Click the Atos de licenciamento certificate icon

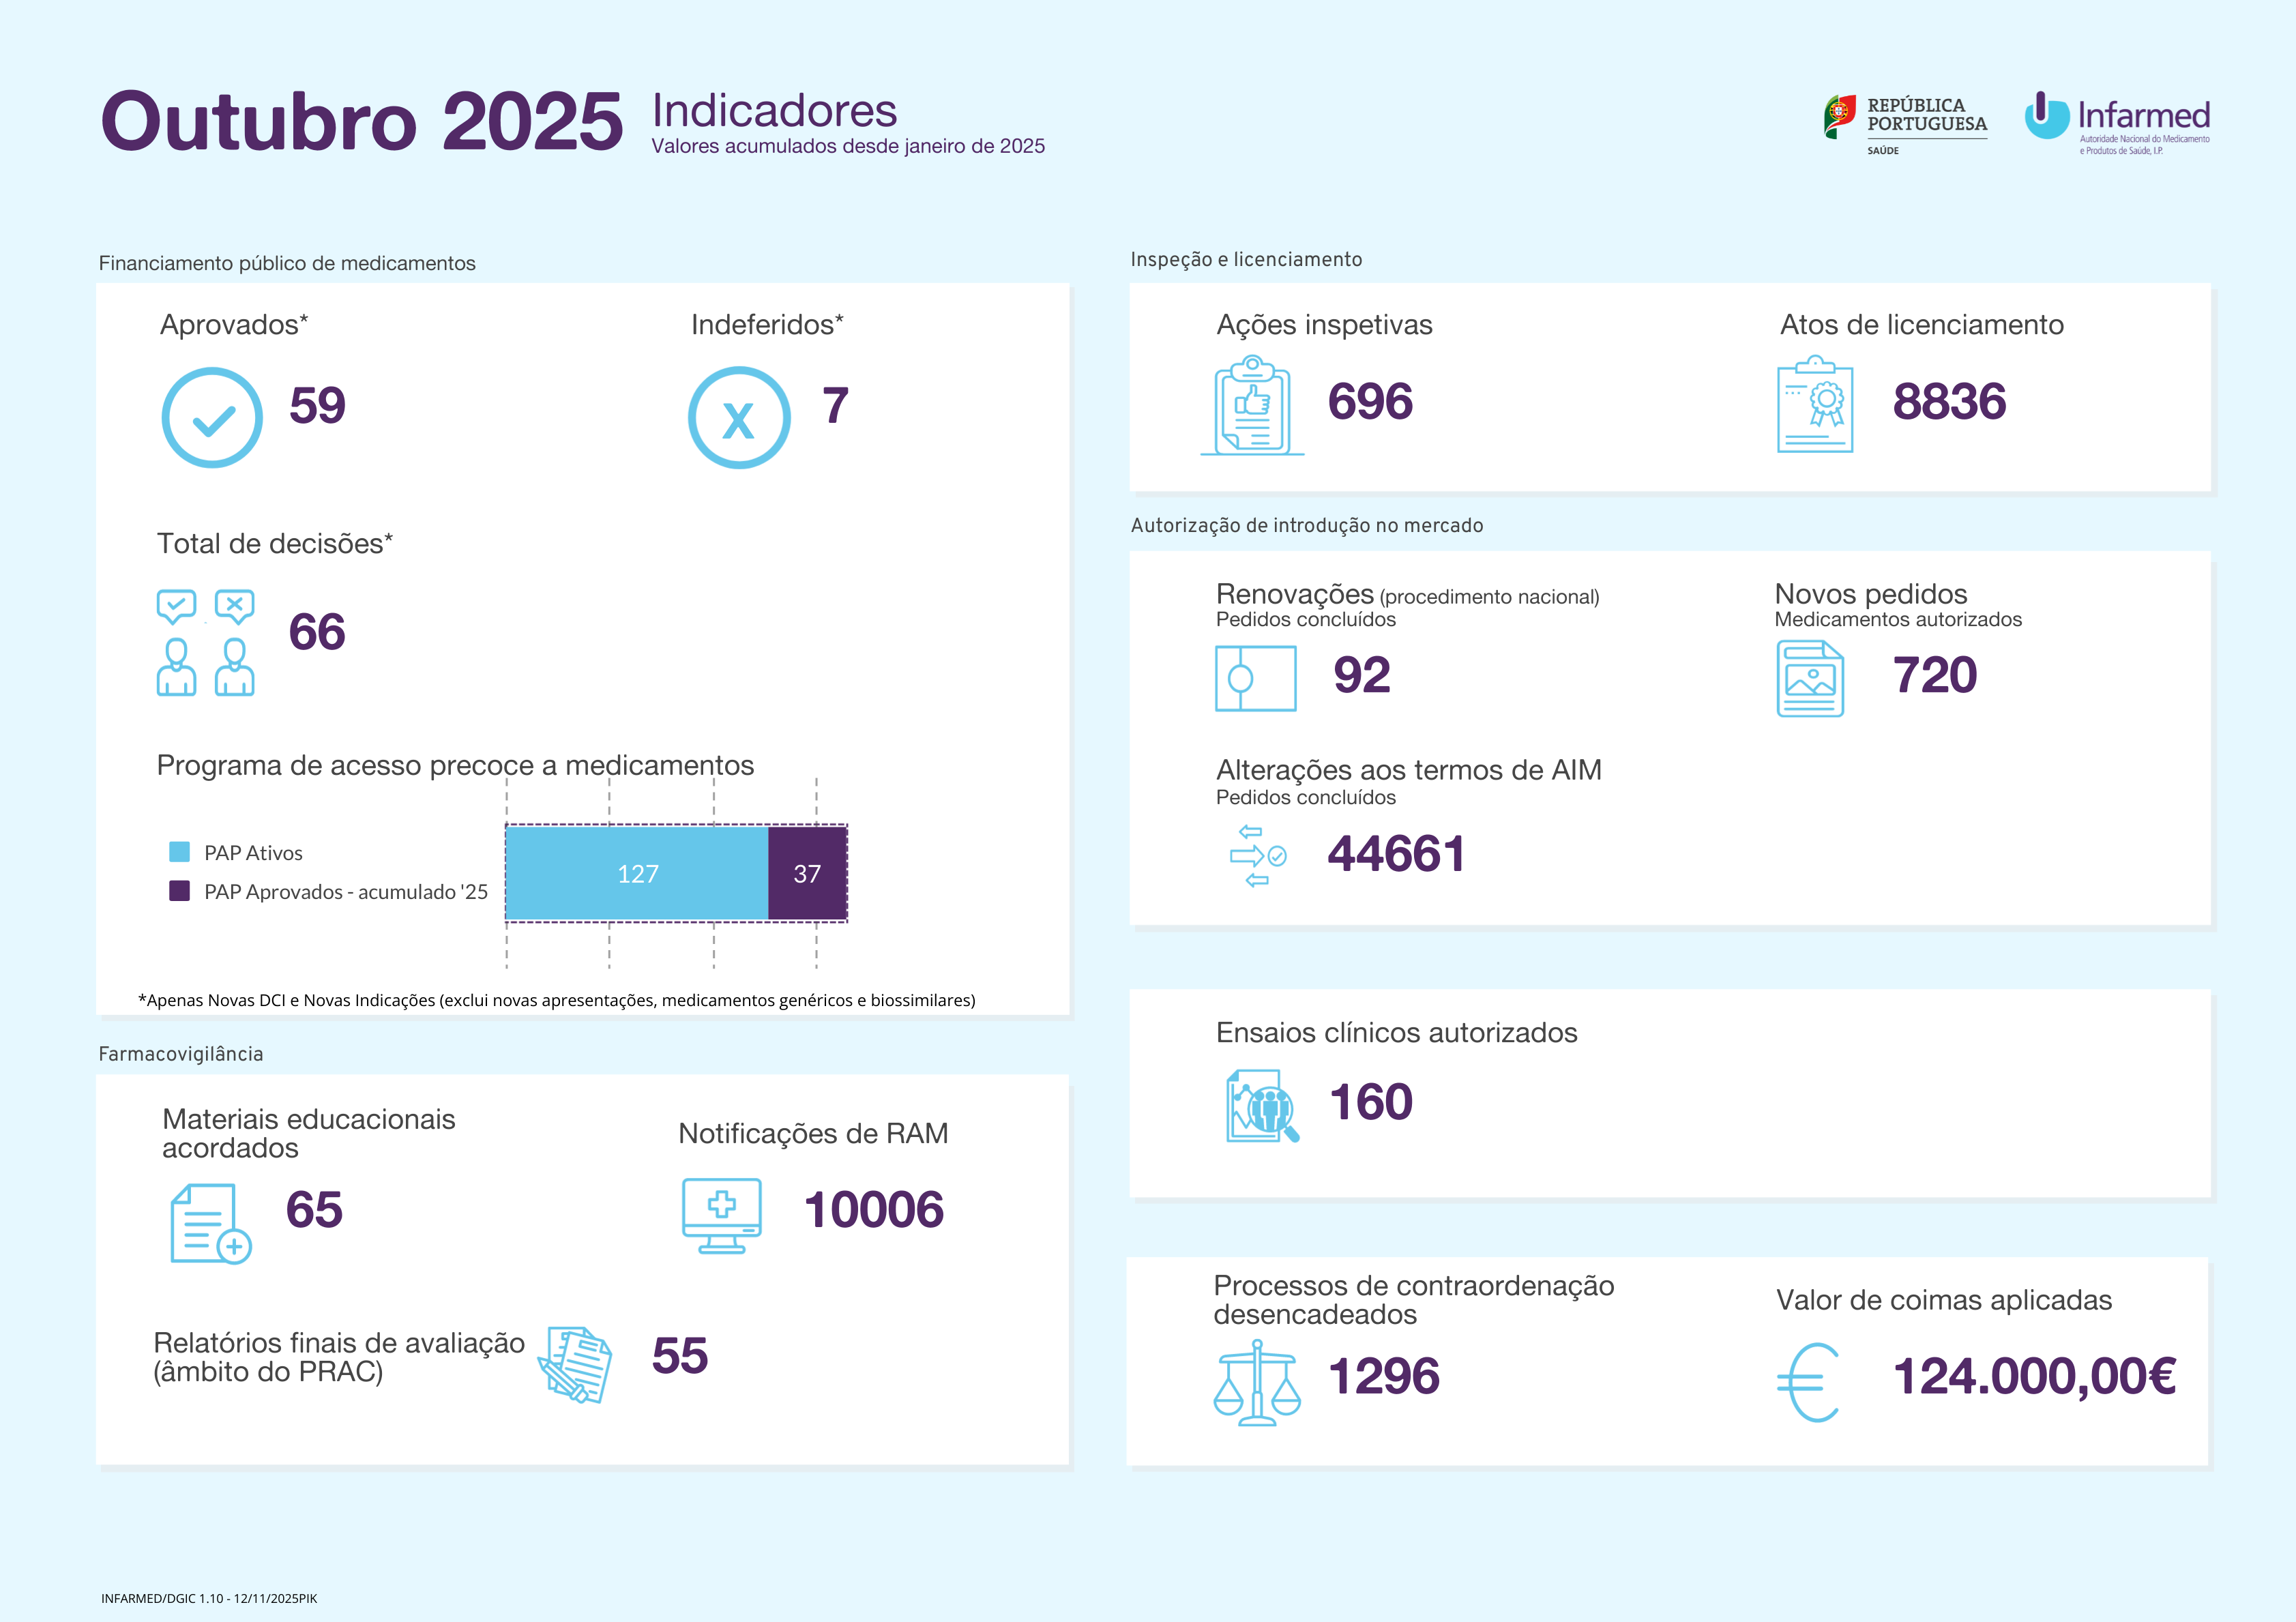pyautogui.click(x=1815, y=406)
